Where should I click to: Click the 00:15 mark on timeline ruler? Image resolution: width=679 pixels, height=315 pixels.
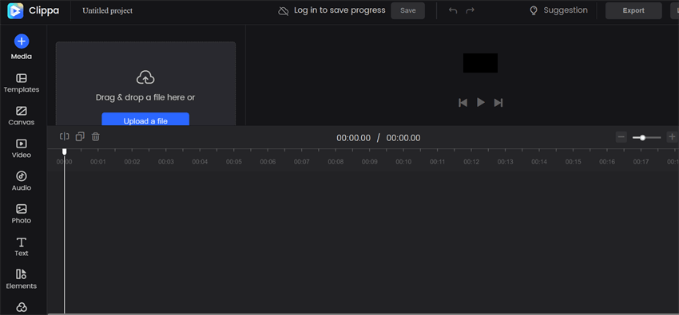(573, 162)
